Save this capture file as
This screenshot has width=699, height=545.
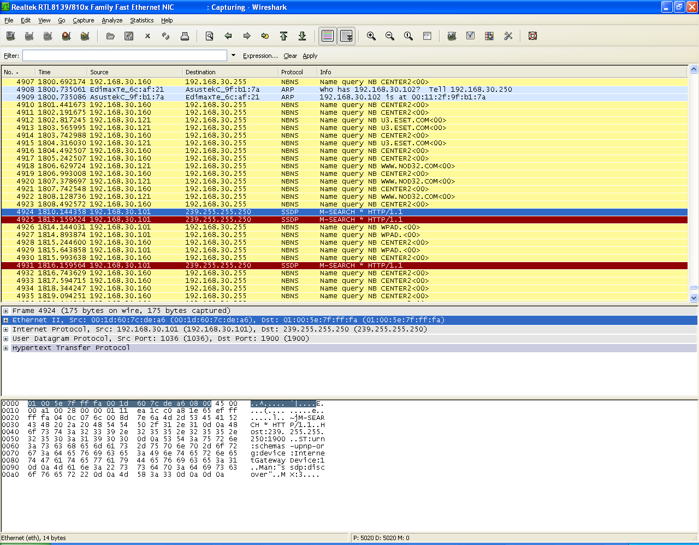tap(129, 36)
